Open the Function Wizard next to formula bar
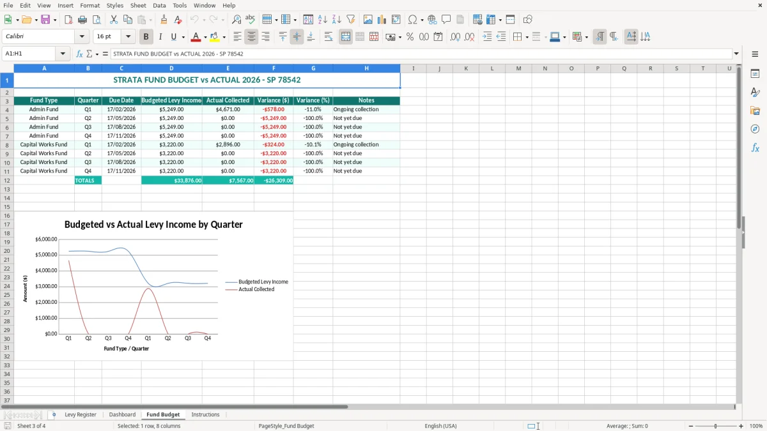The width and height of the screenshot is (767, 431). tap(79, 54)
